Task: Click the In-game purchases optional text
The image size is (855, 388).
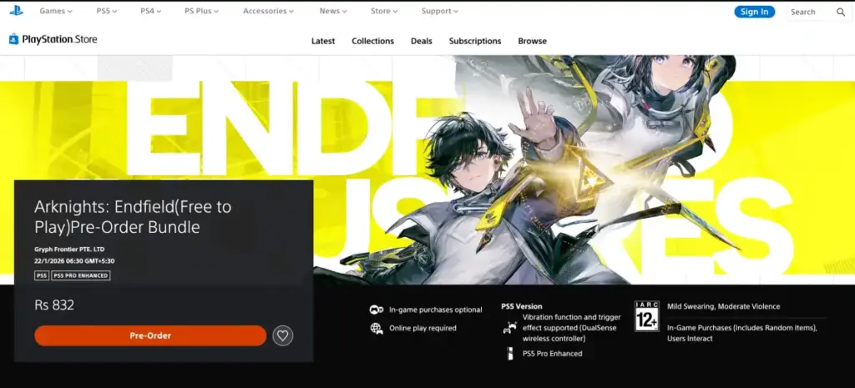Action: (x=436, y=310)
